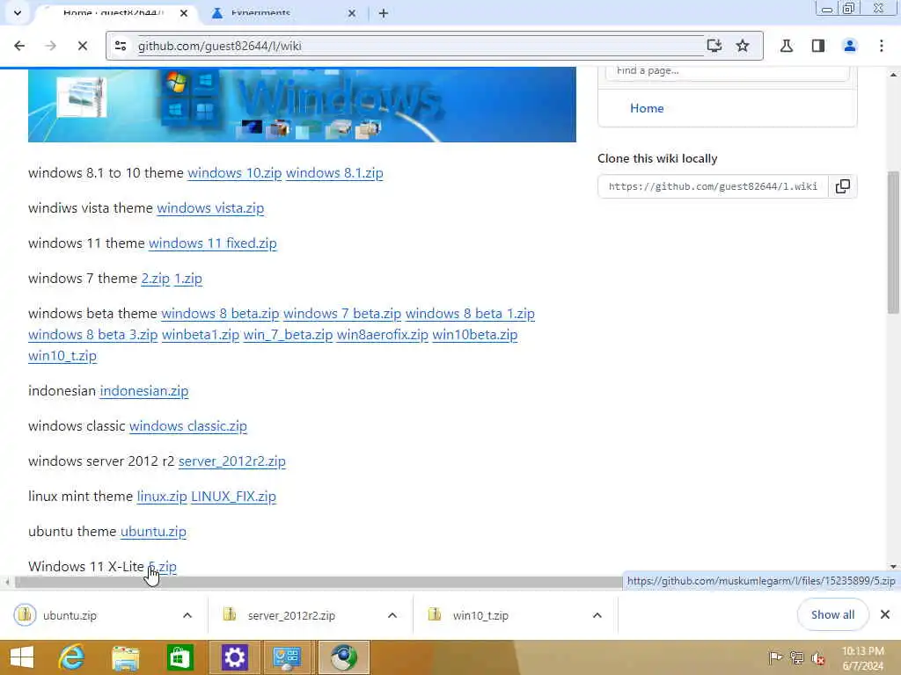Open the Chrome three-dot menu

pyautogui.click(x=881, y=46)
